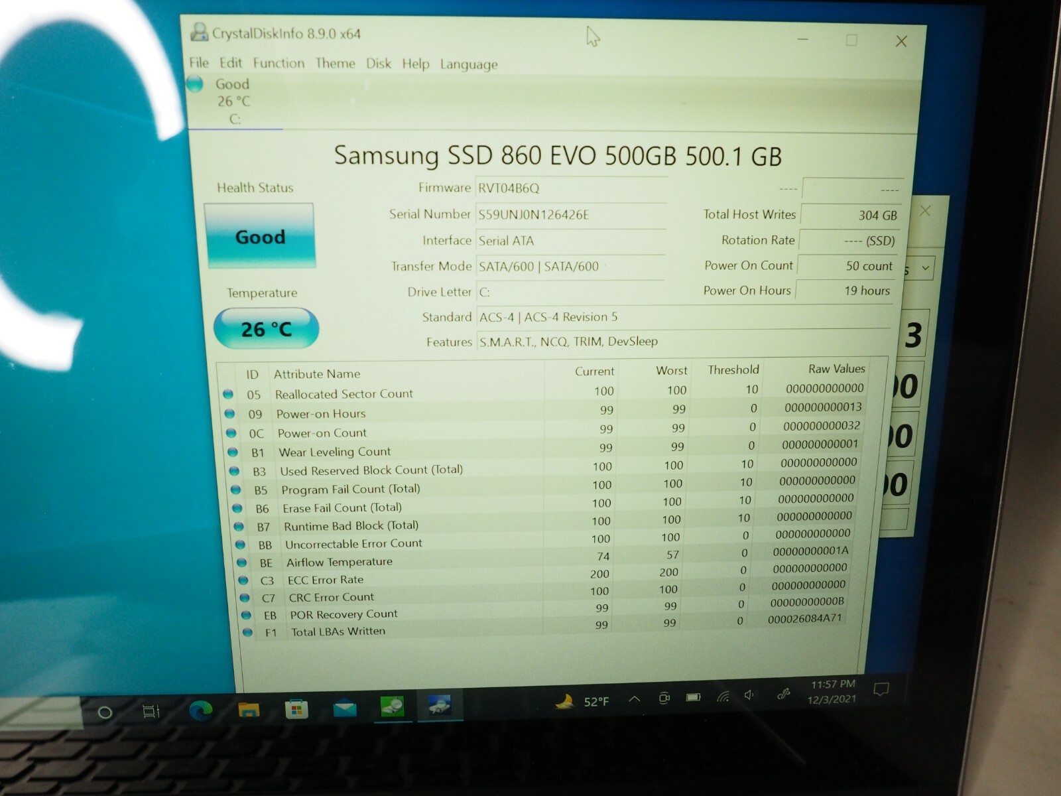This screenshot has width=1061, height=796.
Task: Open the Disk menu
Action: [x=379, y=64]
